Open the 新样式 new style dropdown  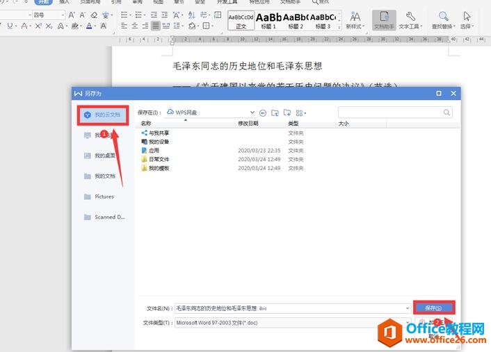pos(355,19)
